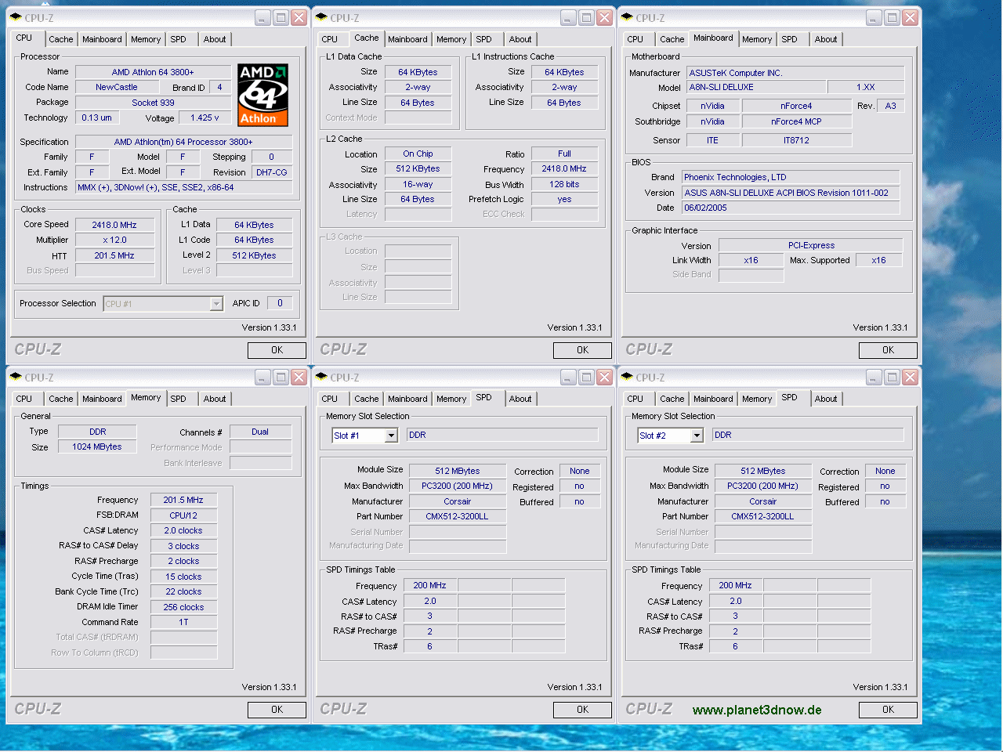The image size is (1003, 752).
Task: Close the CPU-Z window showing Memory timings
Action: click(299, 377)
